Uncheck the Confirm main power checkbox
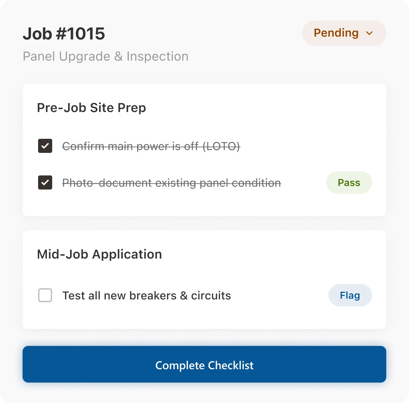Viewport: 409px width, 403px height. point(45,146)
